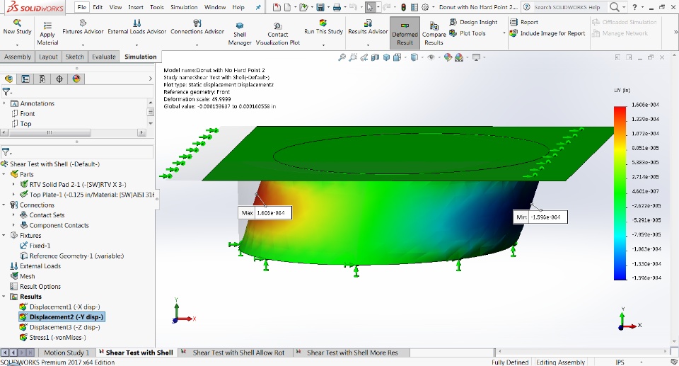Collapse the Parts folder
The image size is (679, 366).
pos(4,174)
